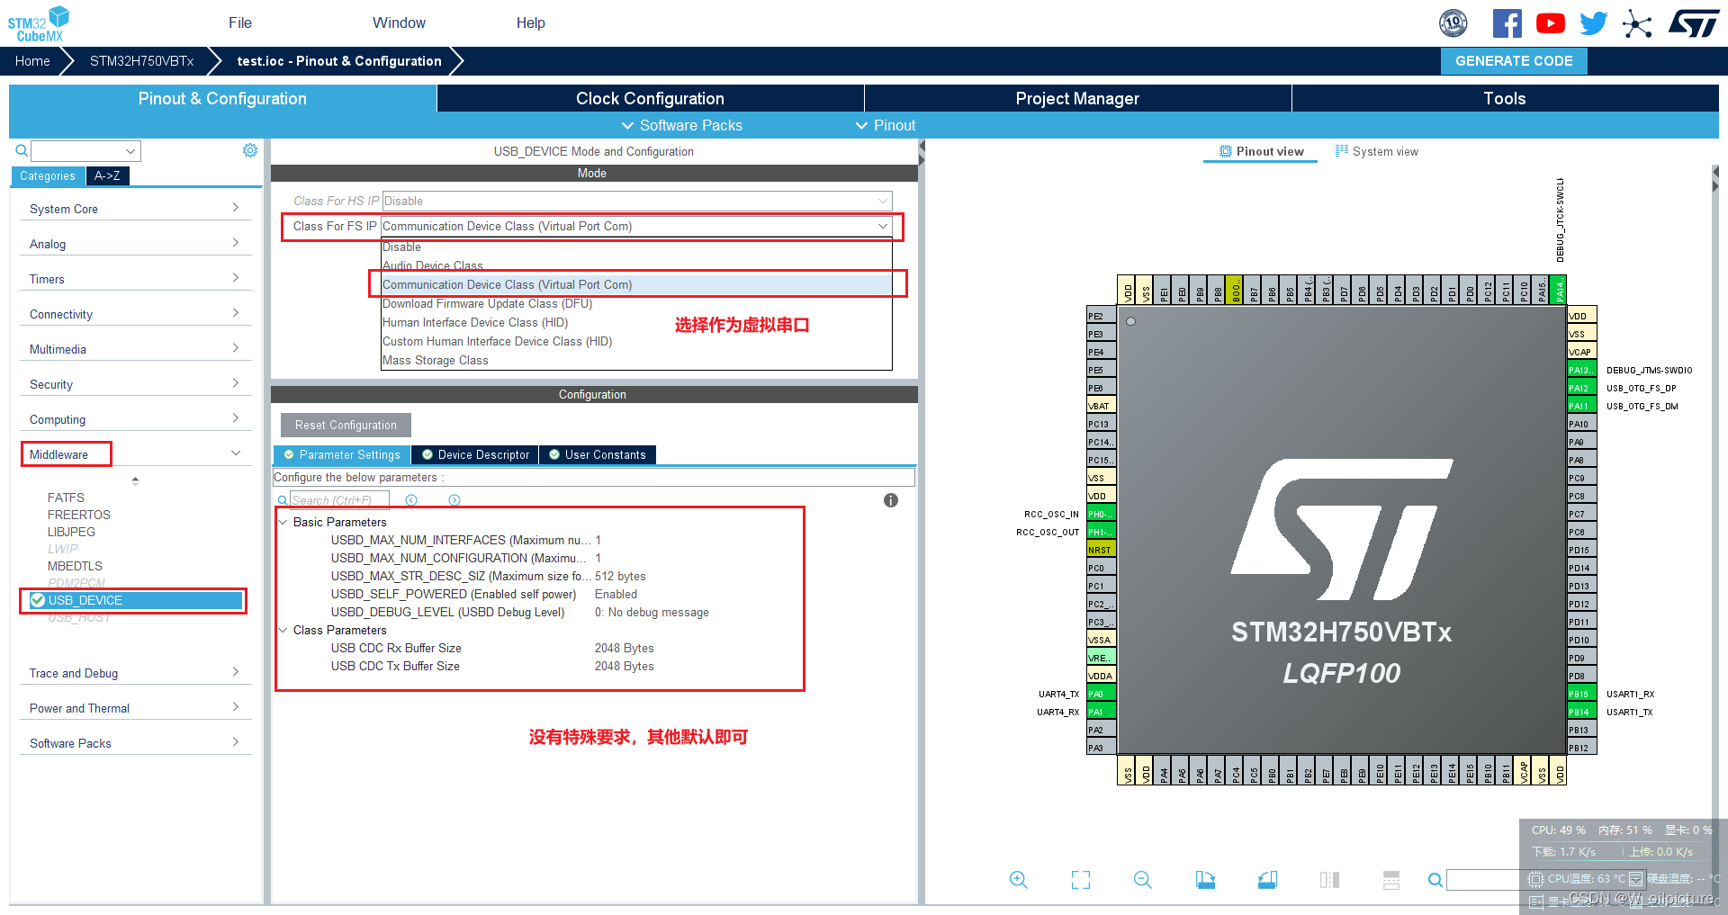Toggle the USB_DEVICE middleware checkmark
Viewport: 1728px width, 915px height.
pos(38,600)
